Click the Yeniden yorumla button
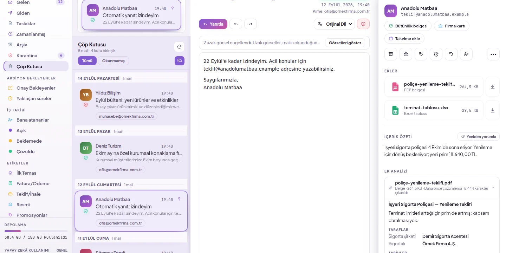The height and width of the screenshot is (253, 506). coord(479,137)
